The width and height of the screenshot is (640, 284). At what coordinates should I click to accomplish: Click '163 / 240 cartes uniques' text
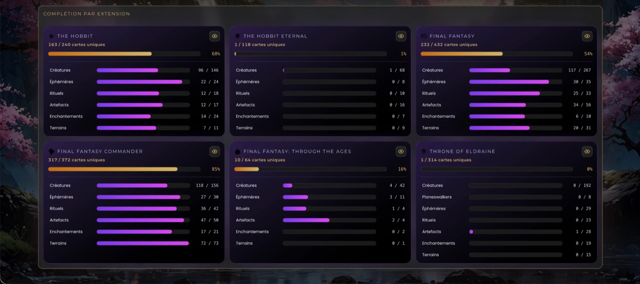pyautogui.click(x=76, y=45)
